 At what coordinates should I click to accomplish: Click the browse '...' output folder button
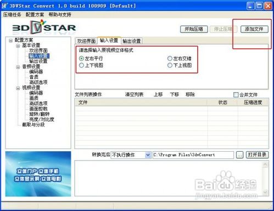[239, 155]
